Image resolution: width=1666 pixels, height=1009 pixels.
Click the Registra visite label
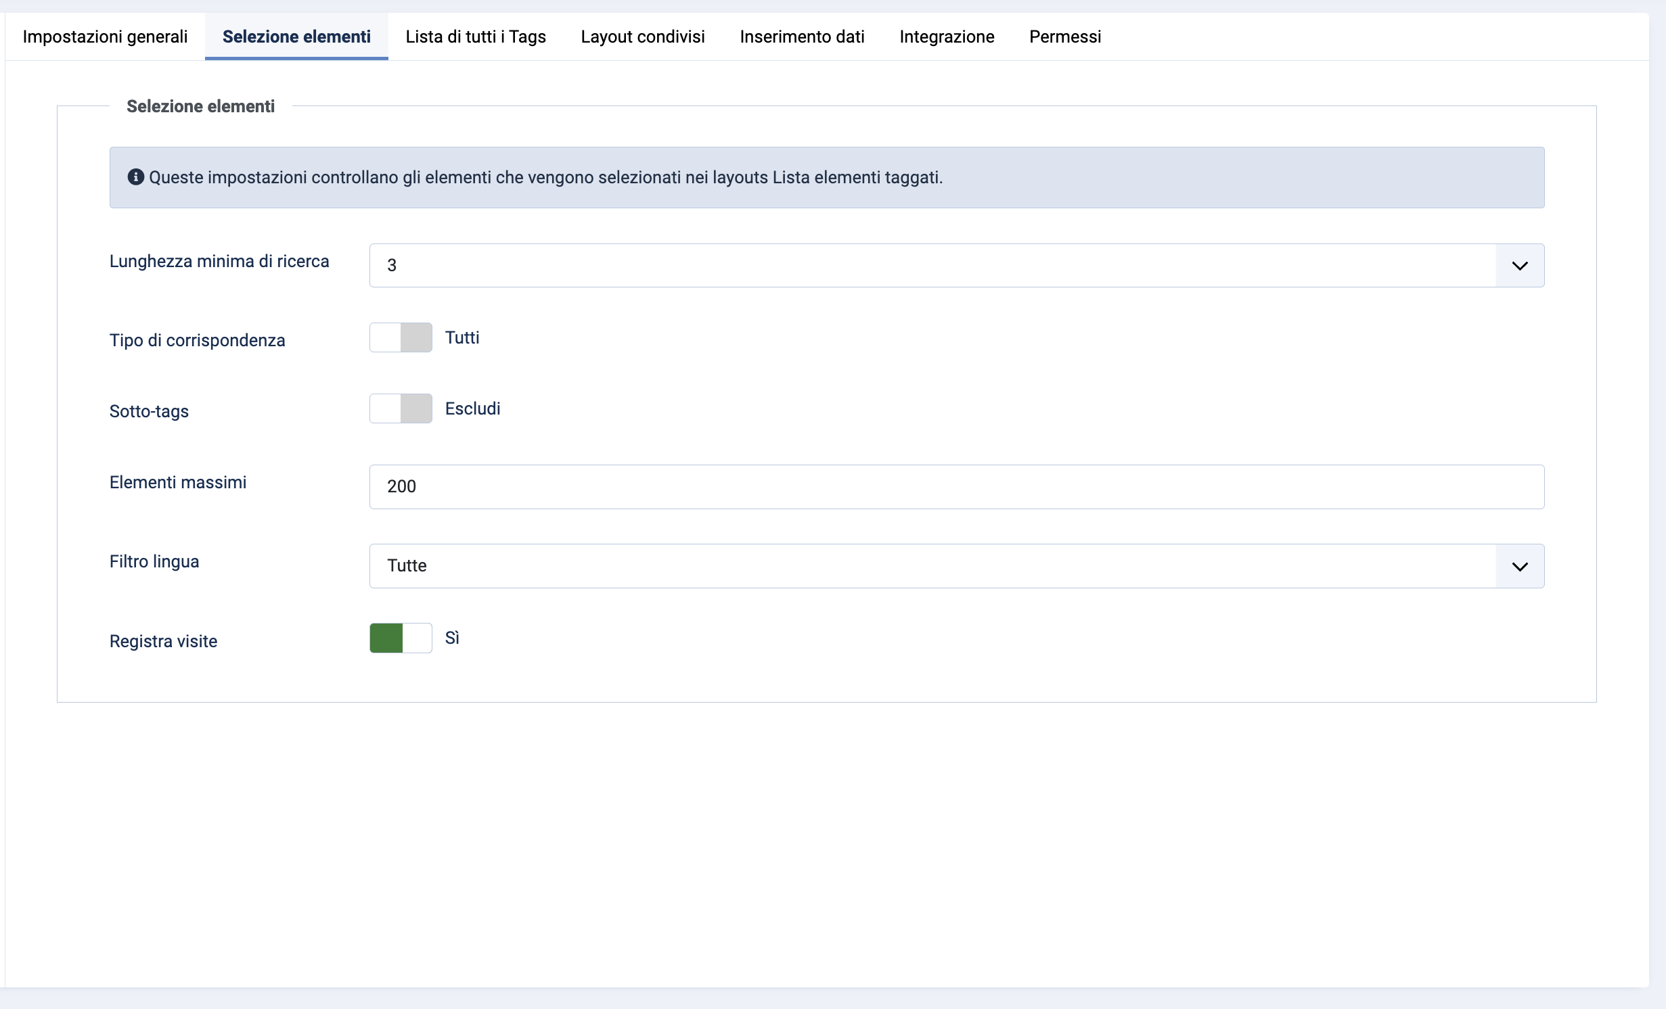pos(163,641)
